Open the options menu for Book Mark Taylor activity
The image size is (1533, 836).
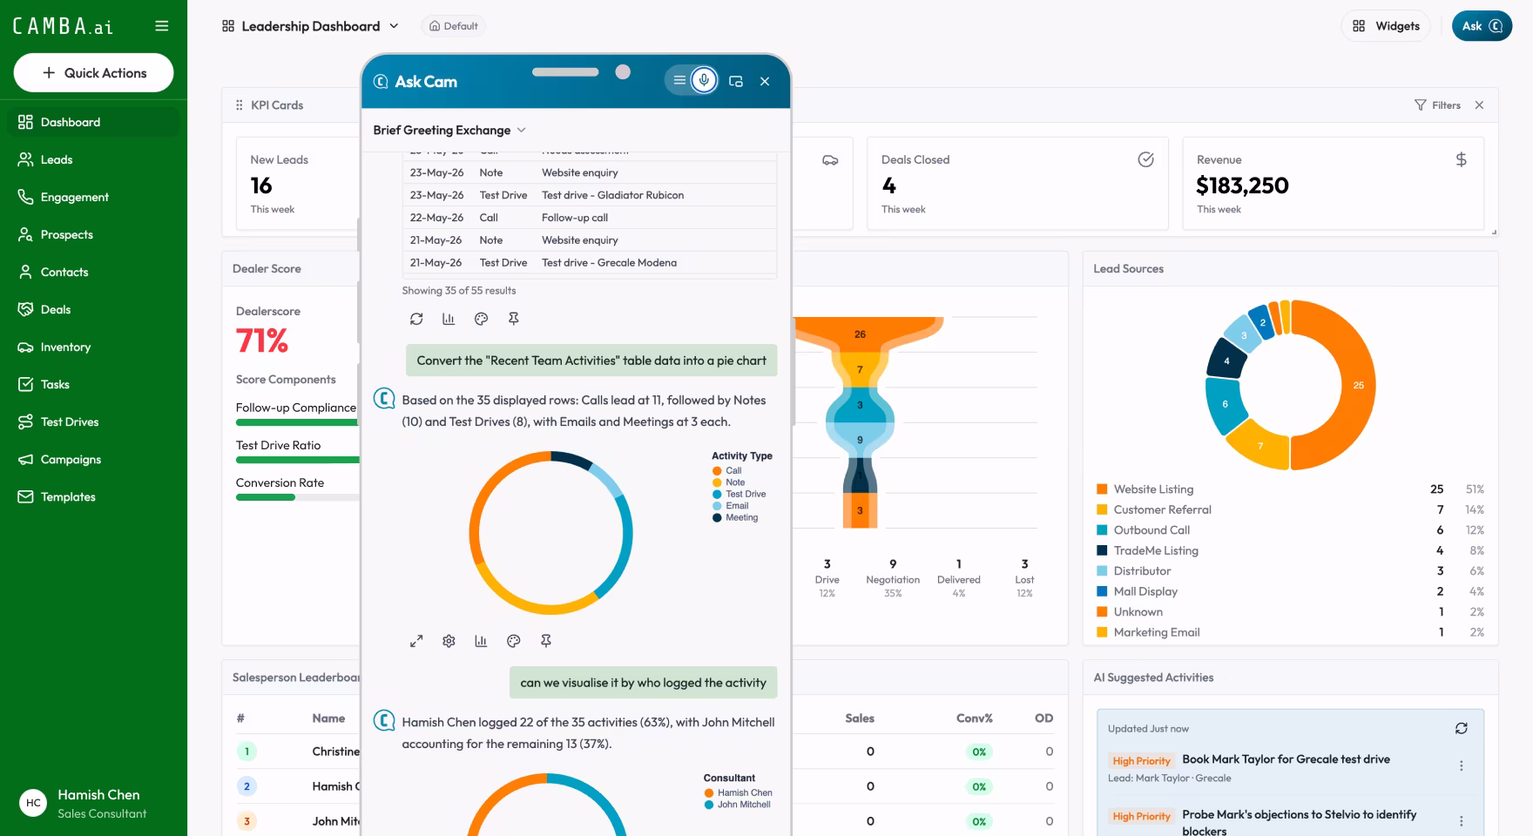point(1462,766)
